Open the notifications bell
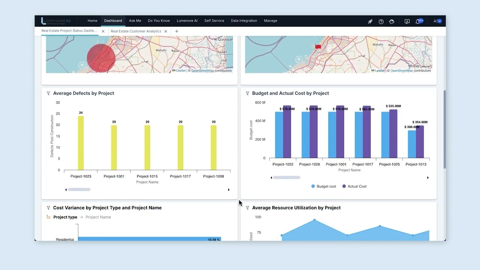 [x=417, y=21]
